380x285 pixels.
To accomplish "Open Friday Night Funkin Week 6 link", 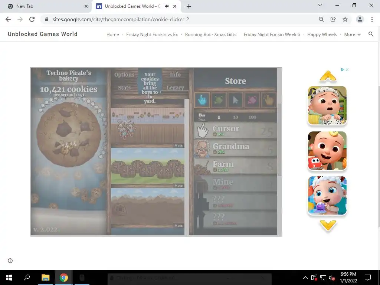I will [272, 35].
